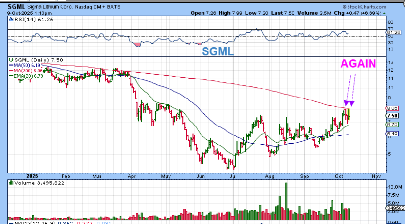
Task: Click the SGML (Daily) 7.50 legend text
Action: 39,60
